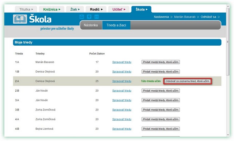Add class 4.B to classes I teach
The image size is (234, 141).
coord(161,129)
